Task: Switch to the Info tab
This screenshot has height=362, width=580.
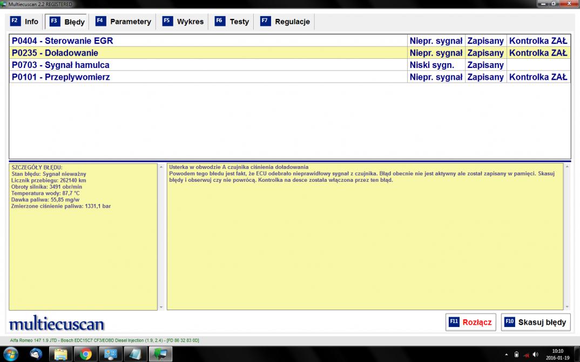Action: coord(25,22)
